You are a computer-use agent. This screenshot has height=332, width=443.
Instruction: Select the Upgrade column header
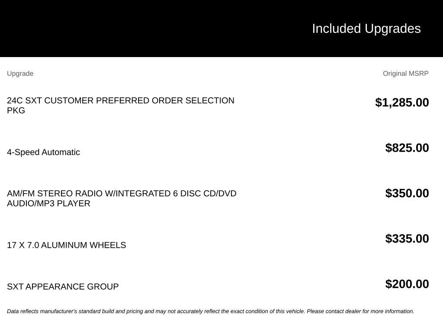pos(20,73)
